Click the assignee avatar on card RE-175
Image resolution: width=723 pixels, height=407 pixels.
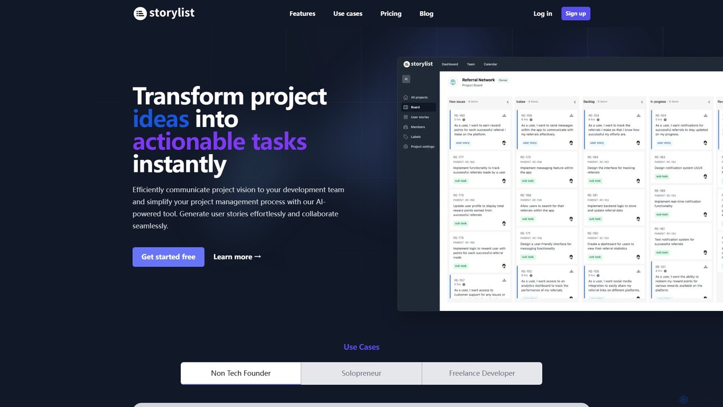click(x=504, y=266)
